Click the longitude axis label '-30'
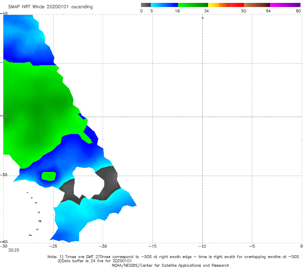 click(3, 246)
